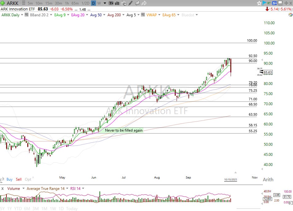Expand the Avg 200 dropdown

[x=123, y=15]
